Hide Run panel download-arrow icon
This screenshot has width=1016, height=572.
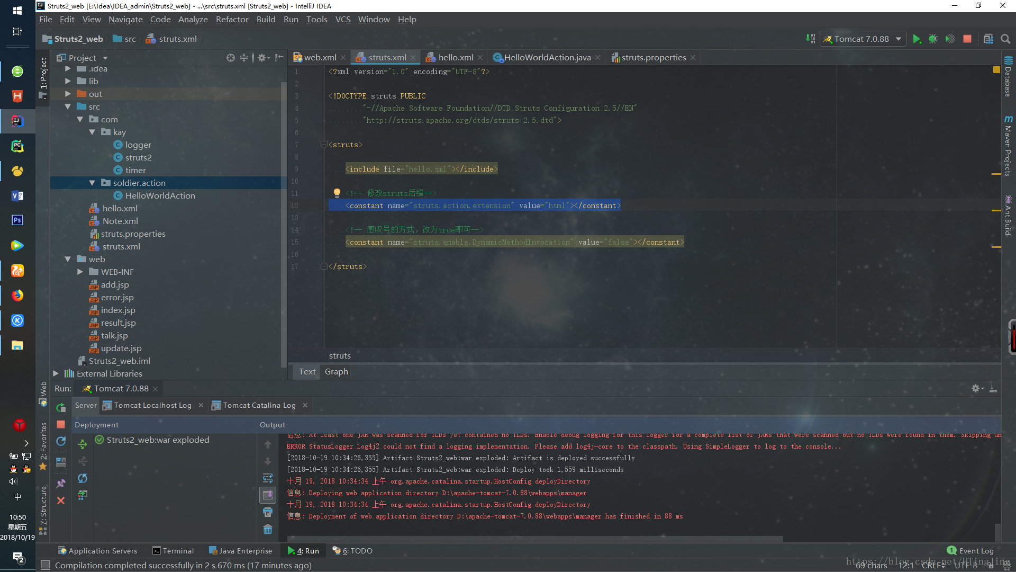point(993,388)
